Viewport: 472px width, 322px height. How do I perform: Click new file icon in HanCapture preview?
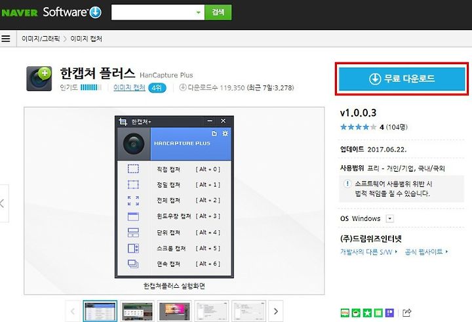click(x=214, y=133)
